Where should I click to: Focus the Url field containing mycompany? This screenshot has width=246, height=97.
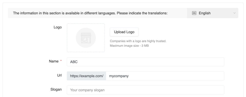[165, 76]
